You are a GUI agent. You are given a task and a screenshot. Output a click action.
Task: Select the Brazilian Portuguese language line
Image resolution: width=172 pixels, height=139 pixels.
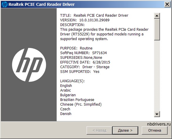pyautogui.click(x=77, y=100)
